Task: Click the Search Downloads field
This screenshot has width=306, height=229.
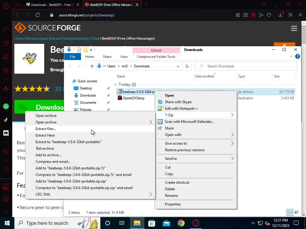Action: (x=246, y=66)
